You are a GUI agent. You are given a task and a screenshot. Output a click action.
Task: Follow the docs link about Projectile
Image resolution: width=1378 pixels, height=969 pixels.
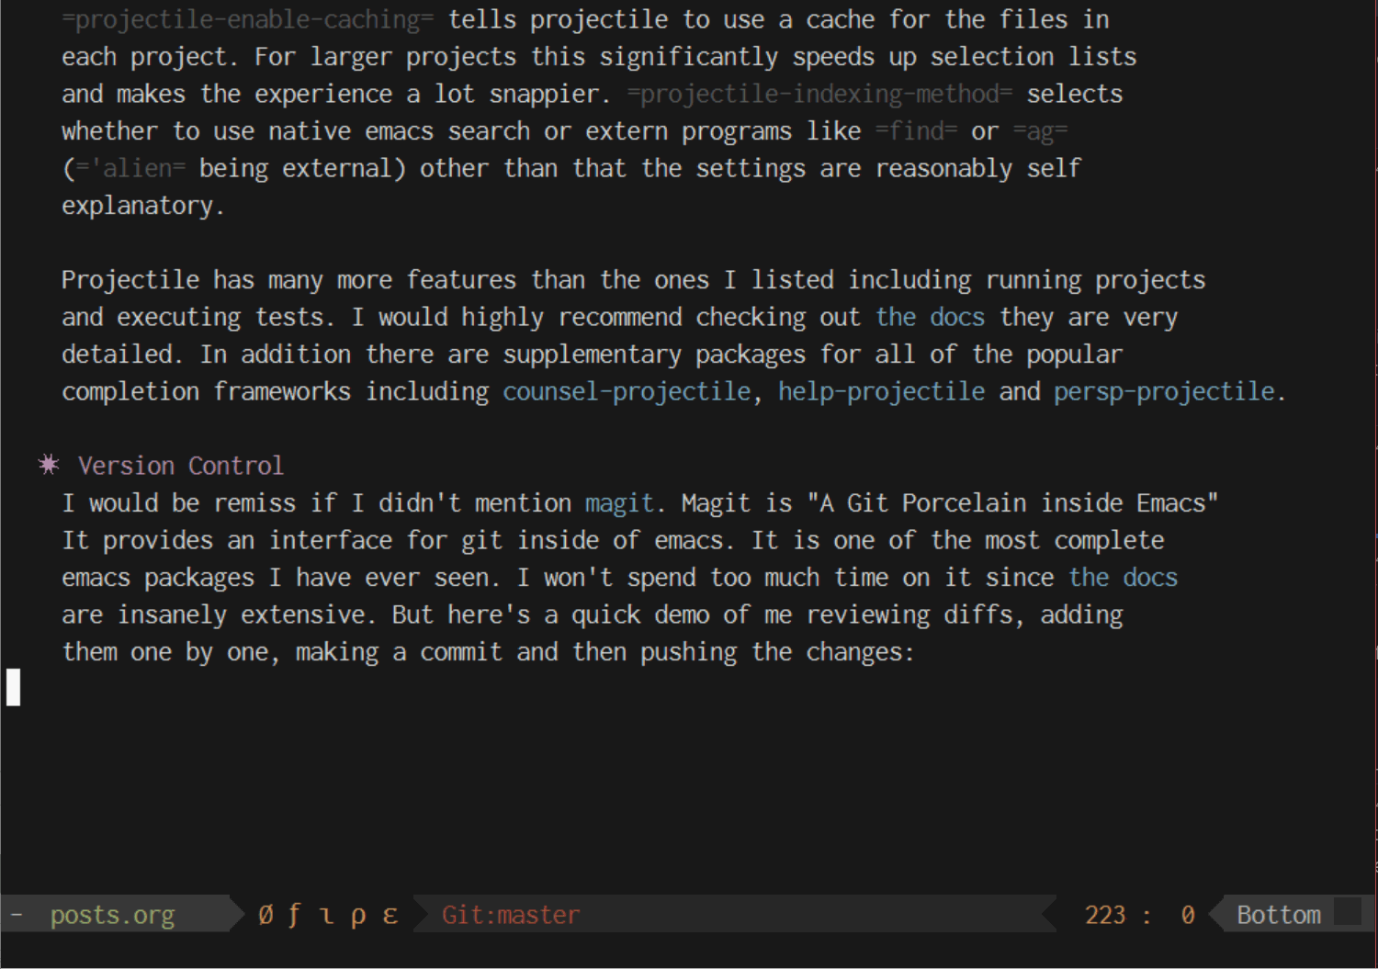click(x=930, y=317)
